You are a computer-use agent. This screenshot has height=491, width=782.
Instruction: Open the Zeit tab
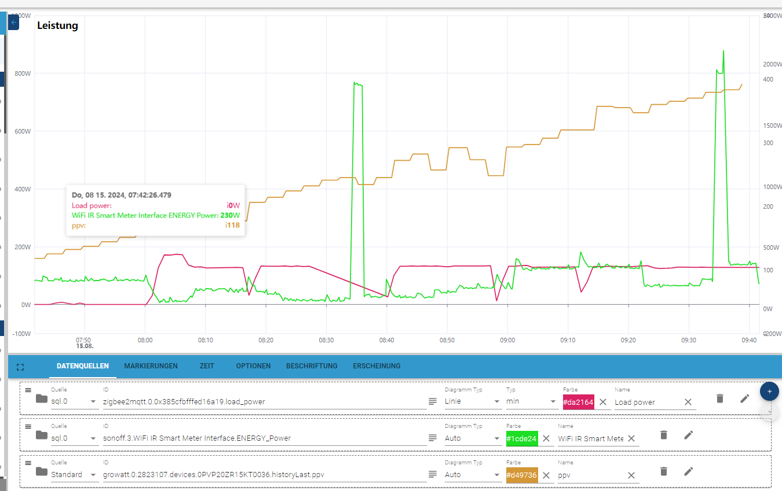[x=207, y=366]
